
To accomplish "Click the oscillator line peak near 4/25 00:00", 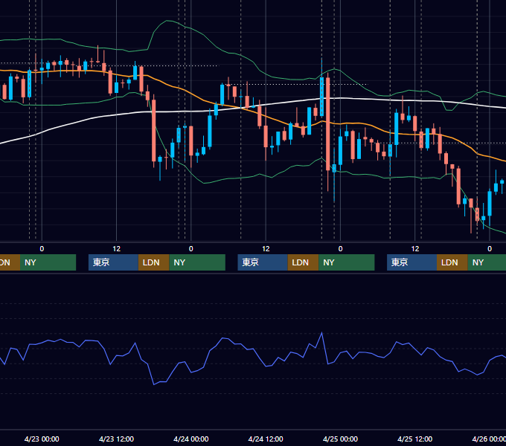I will [x=321, y=333].
